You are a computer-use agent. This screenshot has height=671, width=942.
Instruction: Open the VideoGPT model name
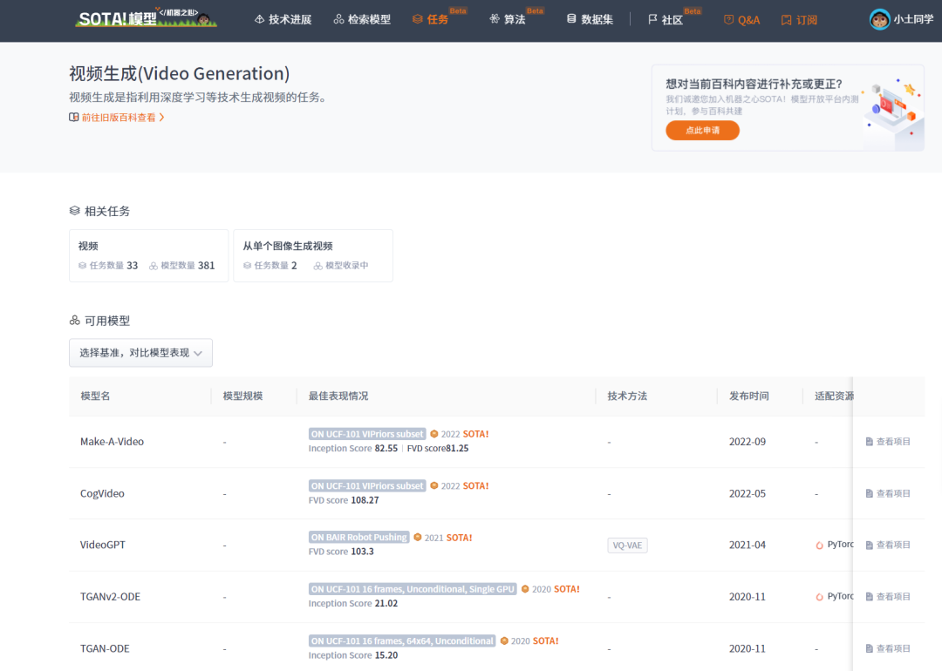pos(103,545)
